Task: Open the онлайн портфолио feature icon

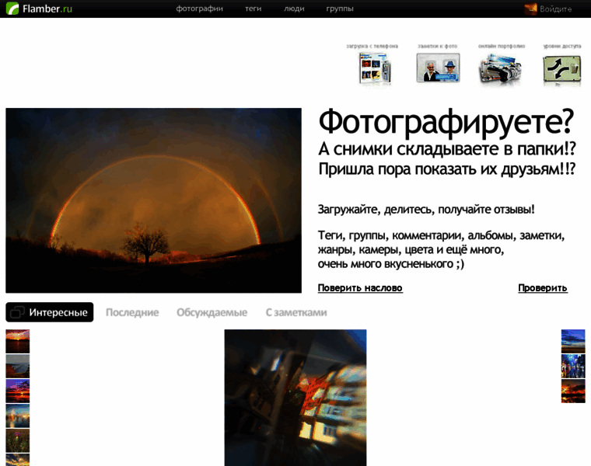Action: click(x=500, y=69)
